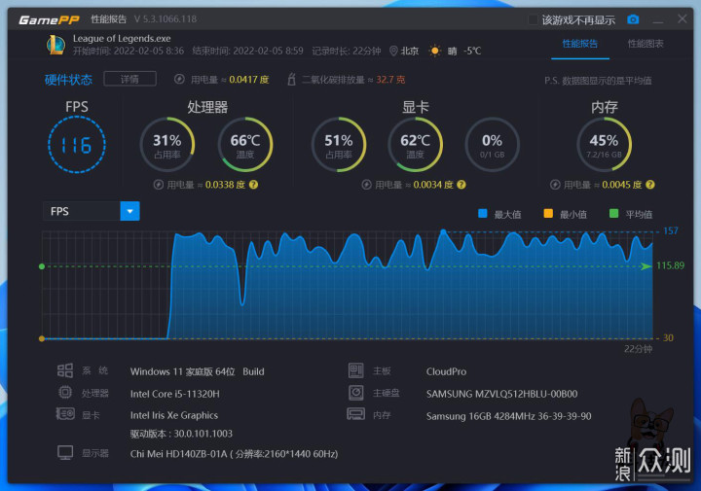Open the FPS metric dropdown arrow

point(129,211)
